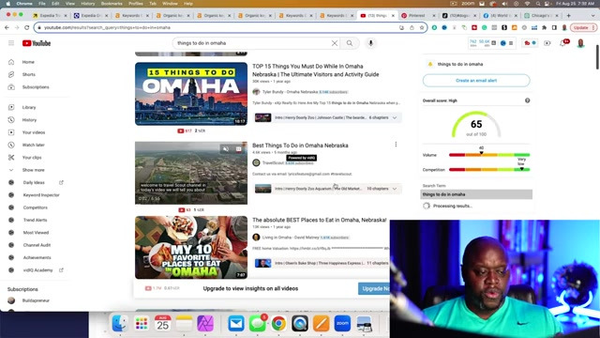
Task: Open the Chrome three-dot menu beside Update
Action: [593, 27]
